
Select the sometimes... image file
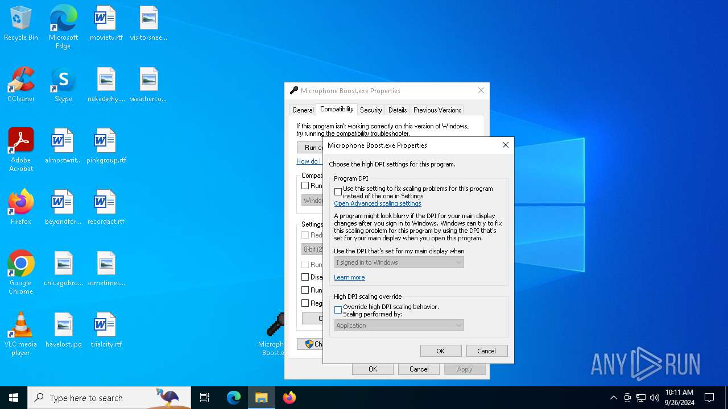tap(106, 269)
